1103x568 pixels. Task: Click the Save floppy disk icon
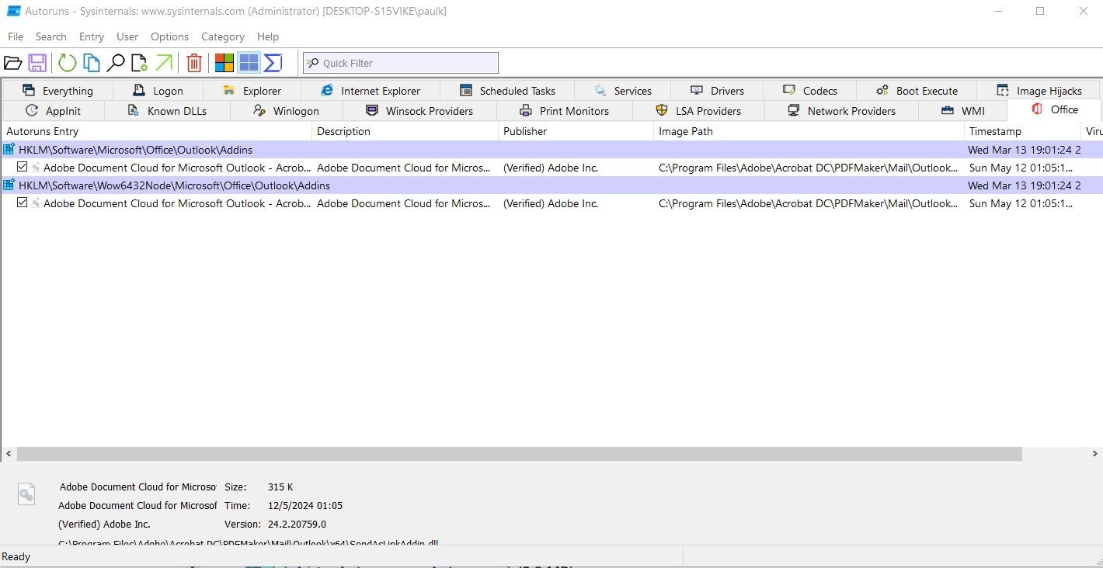[37, 63]
